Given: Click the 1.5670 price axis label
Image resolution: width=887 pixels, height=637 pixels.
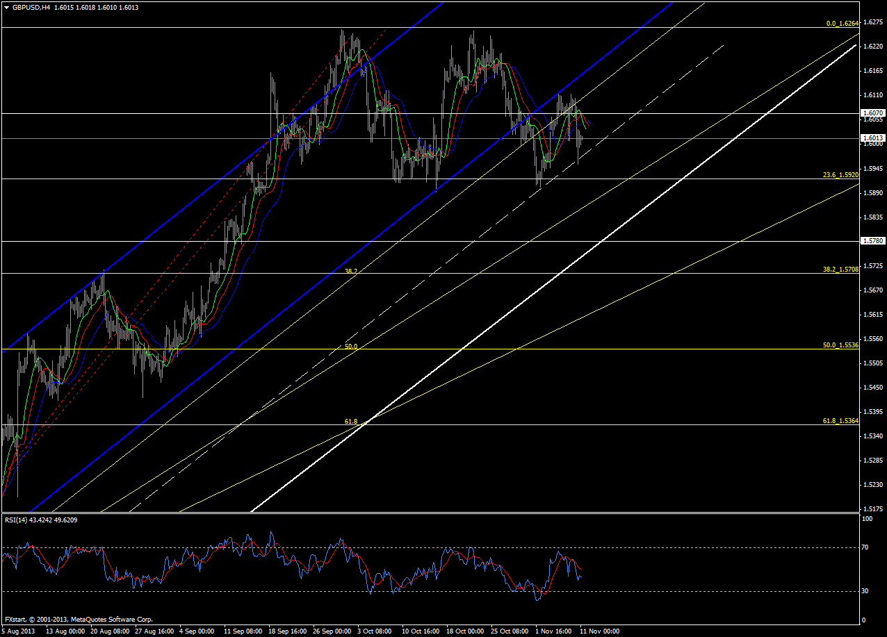Looking at the screenshot, I should tap(874, 290).
